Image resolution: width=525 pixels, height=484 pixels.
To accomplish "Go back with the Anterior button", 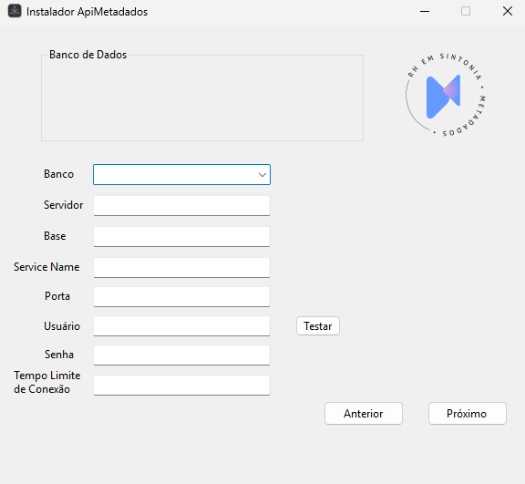I will pyautogui.click(x=364, y=414).
